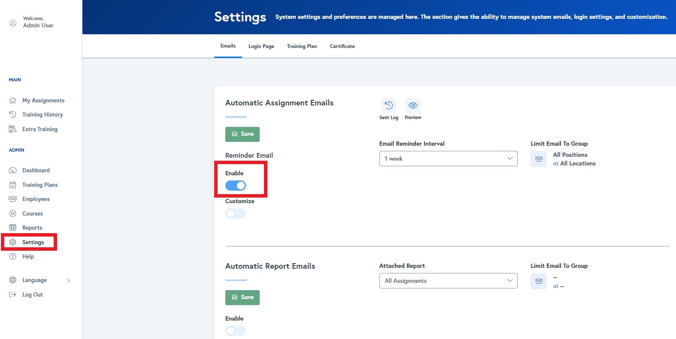Screen dimensions: 676x339
Task: Open Dashboard from the sidebar
Action: pyautogui.click(x=36, y=171)
